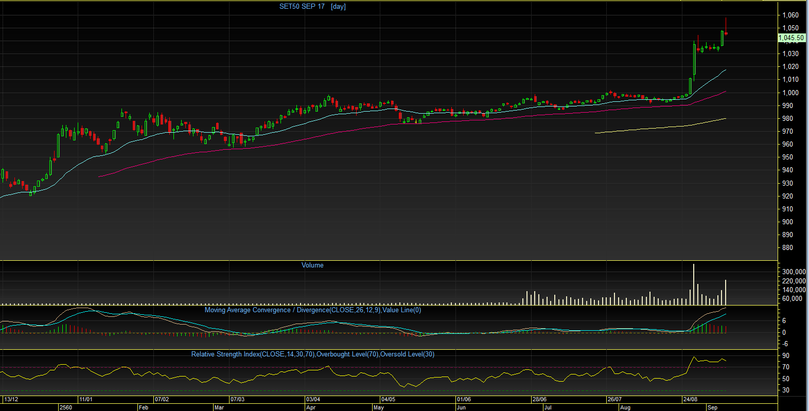Click the 26/07 date label

[614, 400]
